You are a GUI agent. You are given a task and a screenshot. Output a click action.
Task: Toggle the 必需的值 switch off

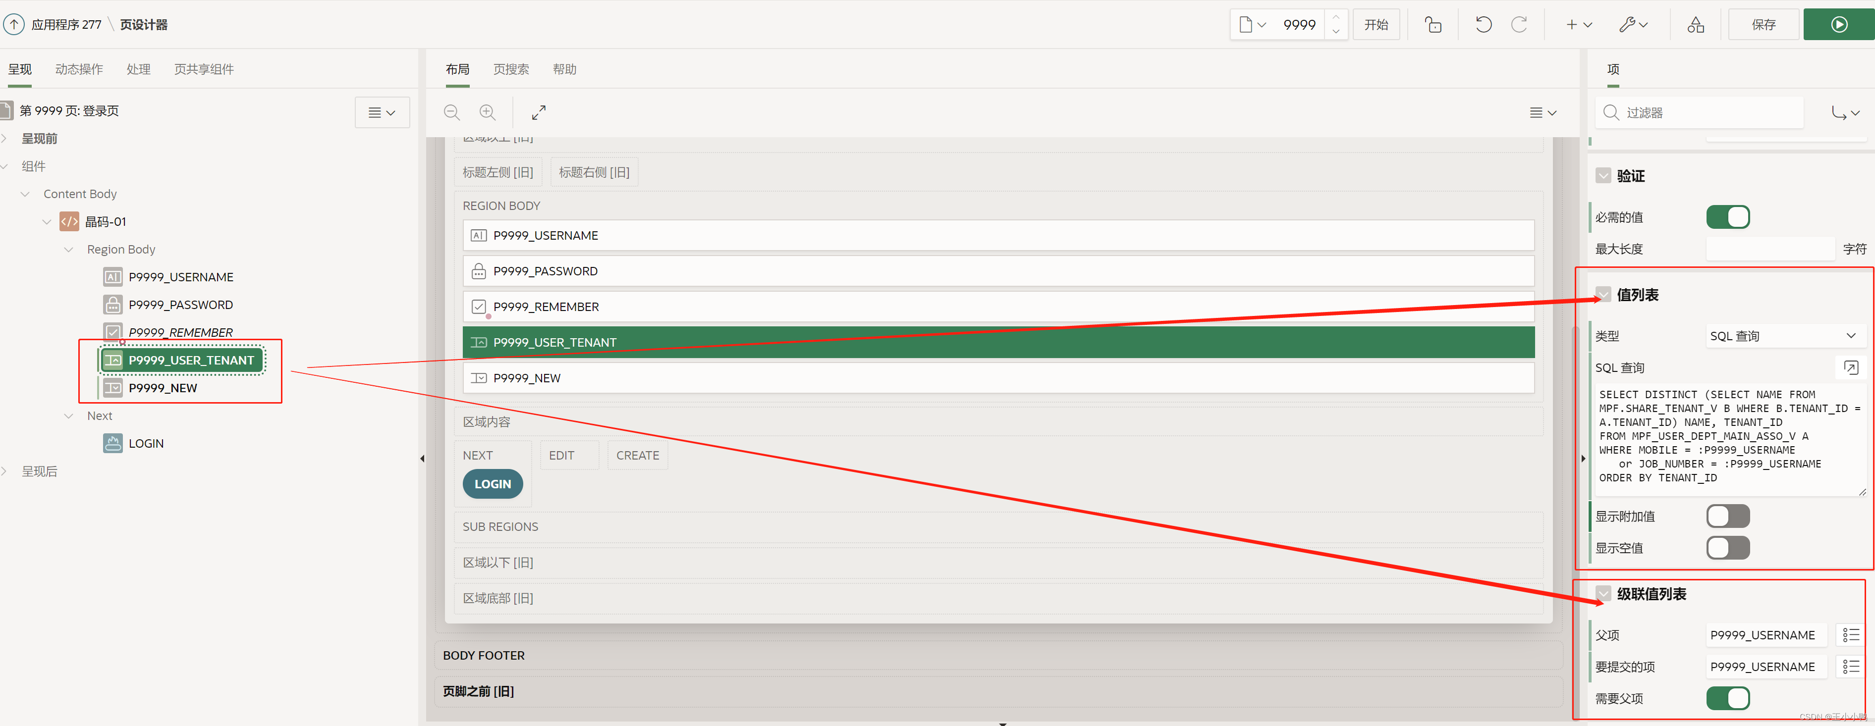[1727, 217]
